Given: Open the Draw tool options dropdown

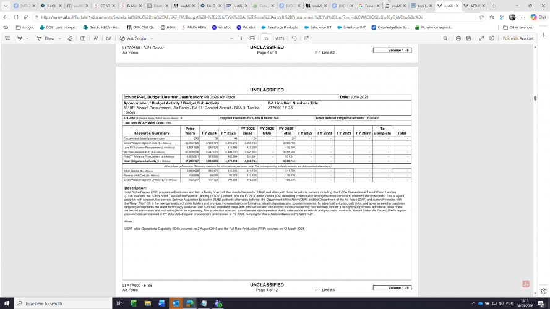Looking at the screenshot, I should (x=59, y=38).
